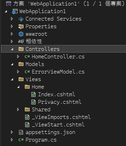Collapse the Controllers folder arrow
The width and height of the screenshot is (126, 146).
point(12,49)
